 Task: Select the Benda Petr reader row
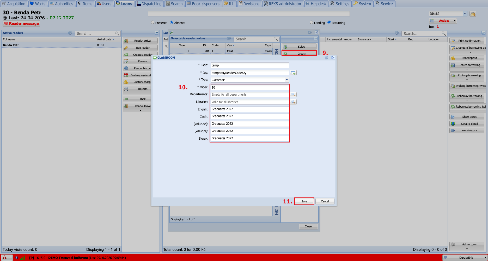pyautogui.click(x=61, y=45)
